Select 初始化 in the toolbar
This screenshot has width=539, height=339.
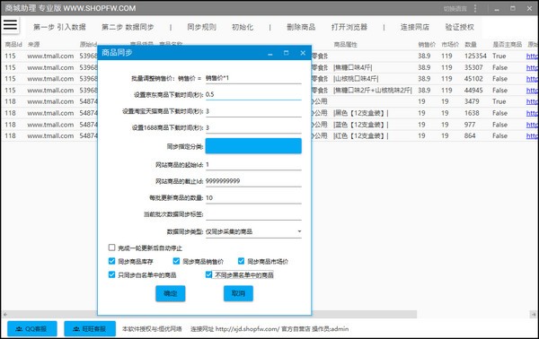[243, 27]
